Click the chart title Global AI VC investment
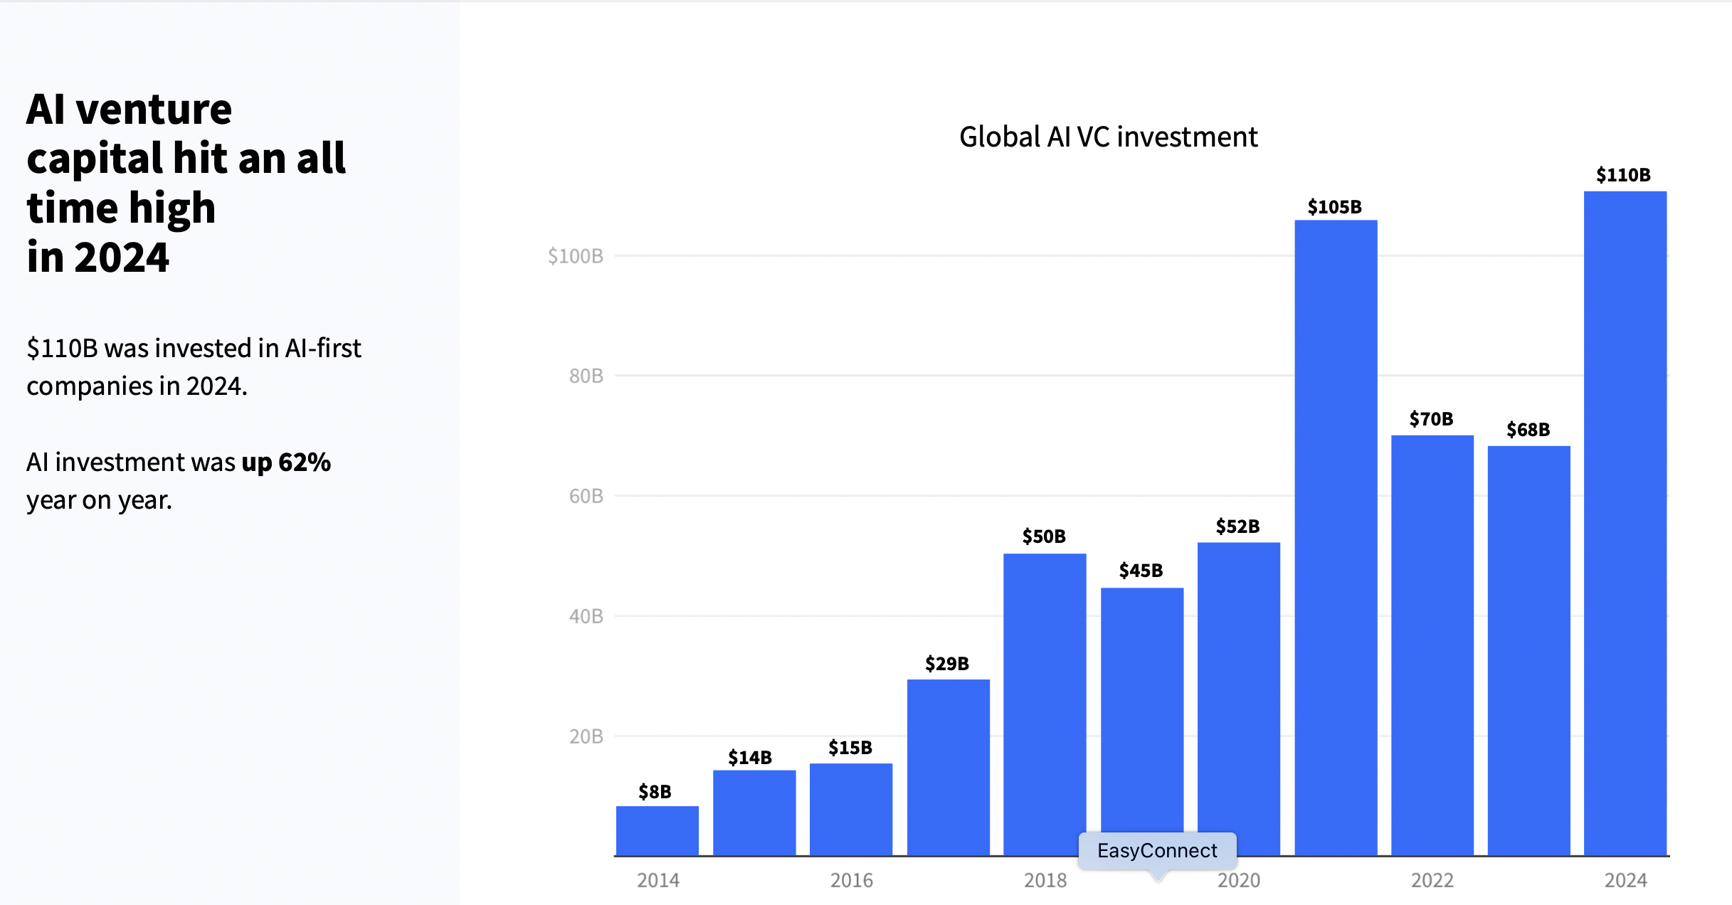Image resolution: width=1732 pixels, height=905 pixels. [1108, 137]
